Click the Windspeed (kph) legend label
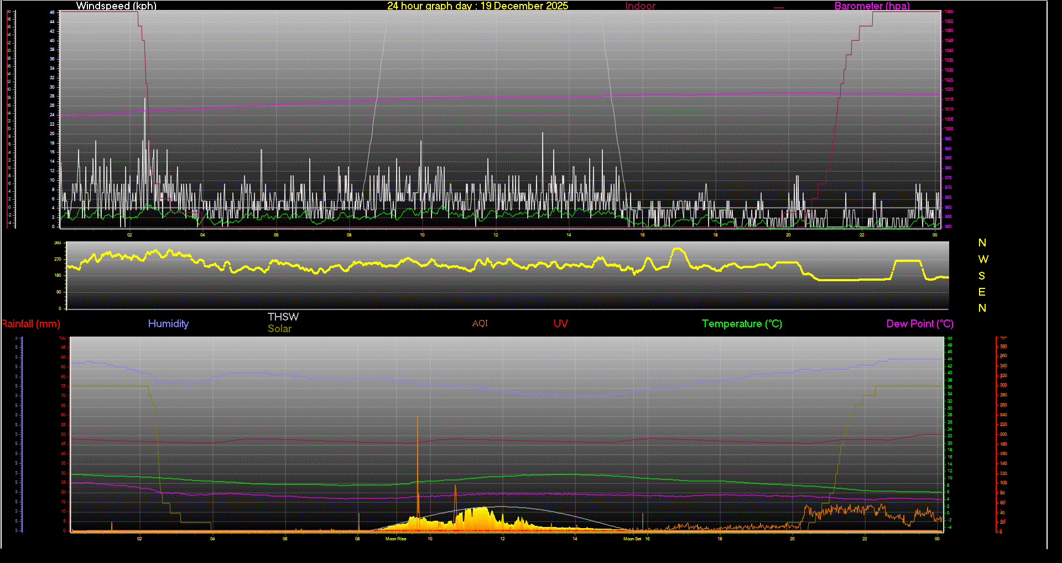1062x563 pixels. pos(116,6)
